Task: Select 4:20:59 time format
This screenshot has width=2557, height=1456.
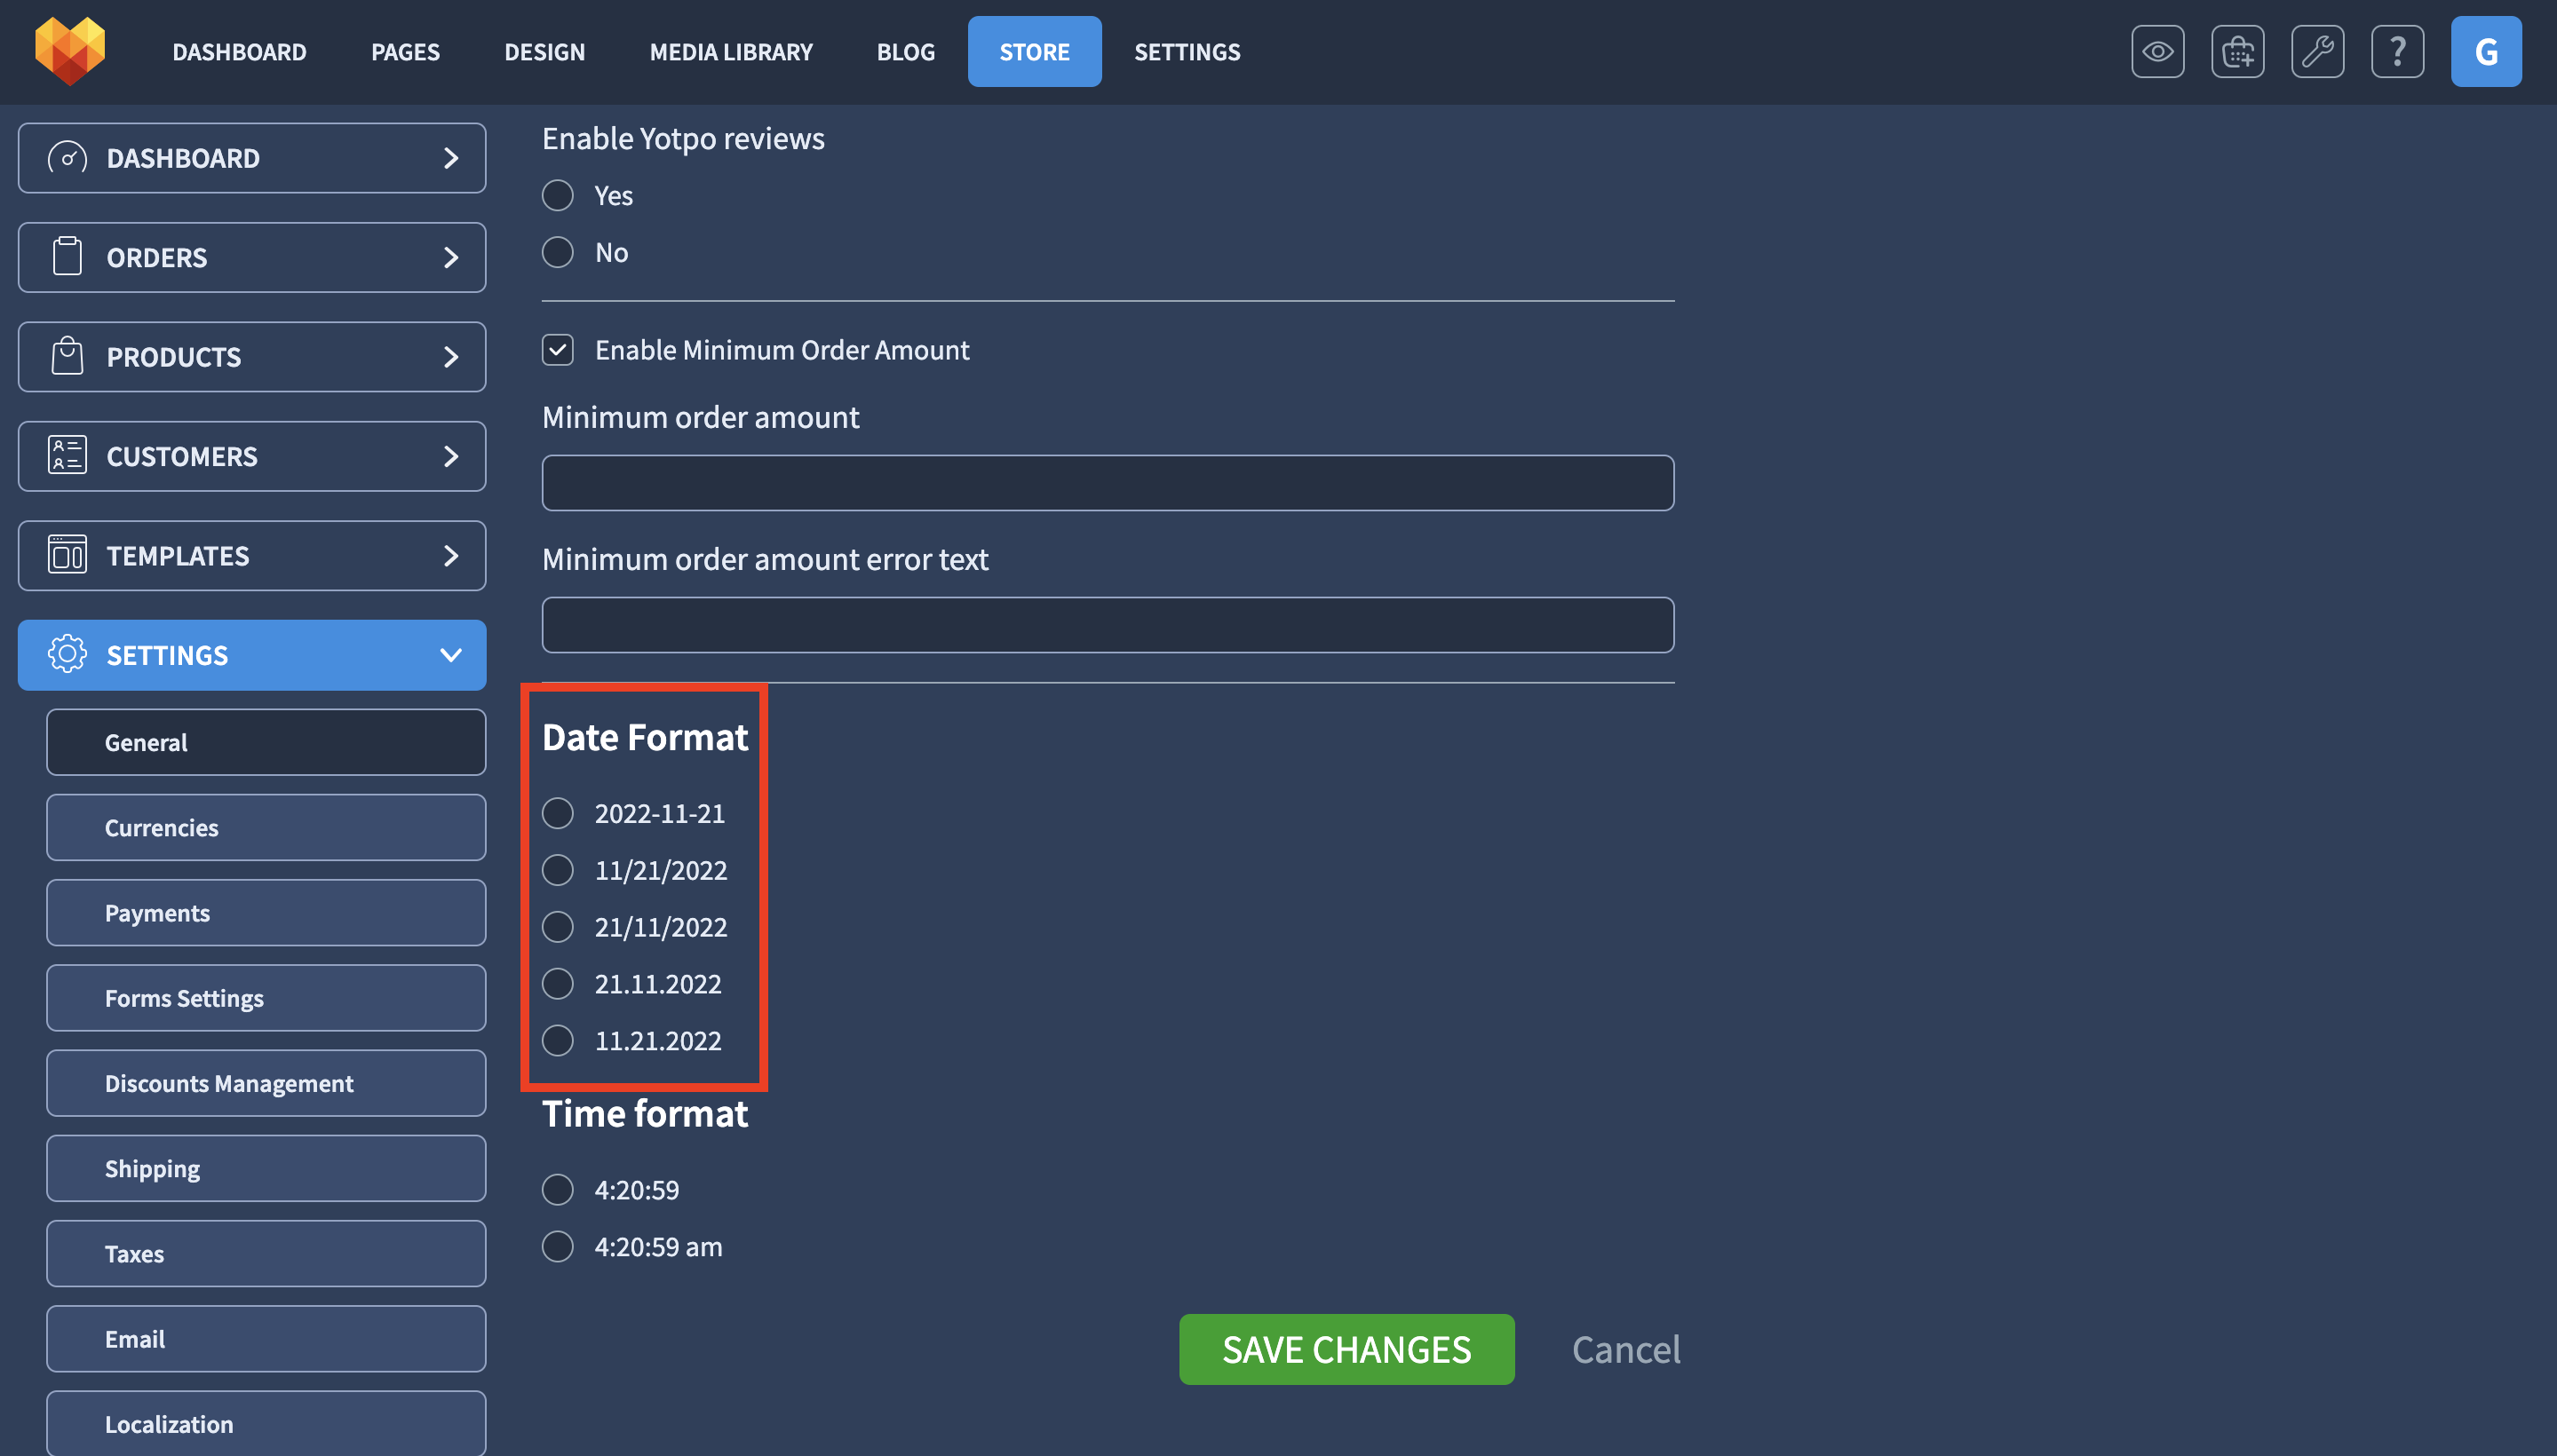Action: click(x=559, y=1190)
